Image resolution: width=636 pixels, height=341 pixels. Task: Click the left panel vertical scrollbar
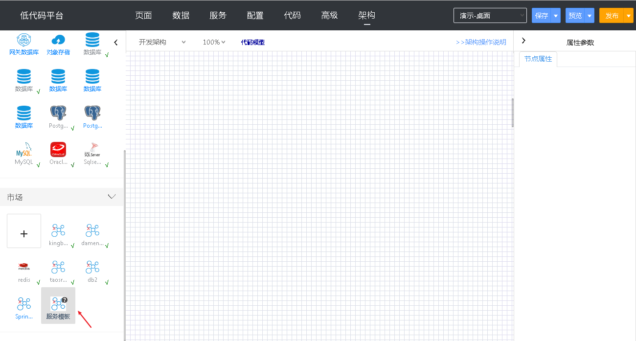[x=124, y=245]
